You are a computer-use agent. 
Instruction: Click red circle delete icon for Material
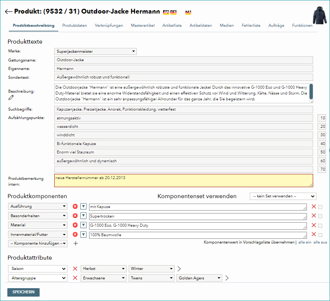coord(75,225)
